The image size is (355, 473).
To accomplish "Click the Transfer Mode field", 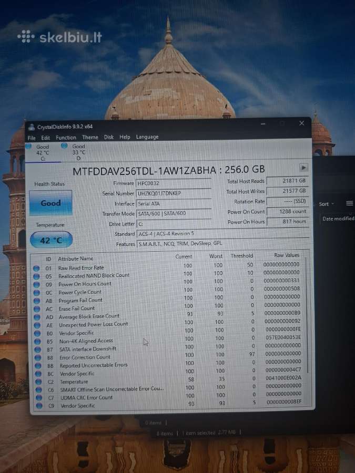I will [x=174, y=213].
